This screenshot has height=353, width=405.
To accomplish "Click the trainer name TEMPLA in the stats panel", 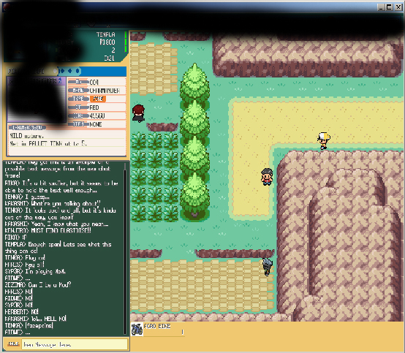I will click(x=106, y=34).
